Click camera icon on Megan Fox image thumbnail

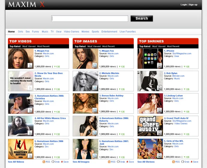(95, 65)
